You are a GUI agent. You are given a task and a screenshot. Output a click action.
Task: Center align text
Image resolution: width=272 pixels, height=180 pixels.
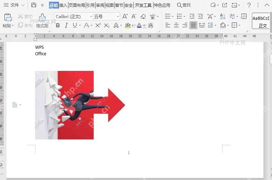click(176, 25)
